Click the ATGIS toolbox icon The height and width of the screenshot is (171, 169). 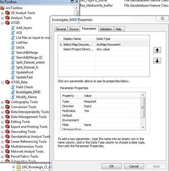point(7,23)
